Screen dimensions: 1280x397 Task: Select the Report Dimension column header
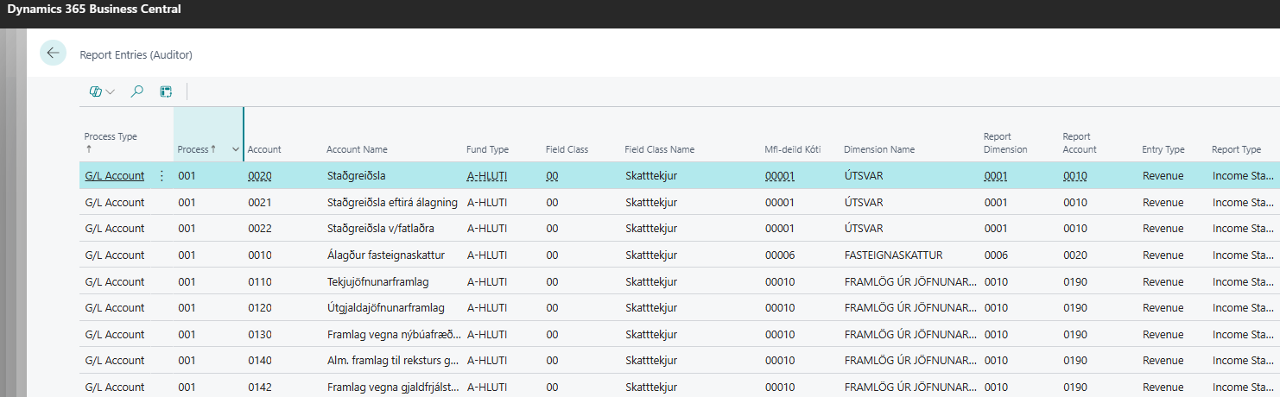[x=1005, y=142]
